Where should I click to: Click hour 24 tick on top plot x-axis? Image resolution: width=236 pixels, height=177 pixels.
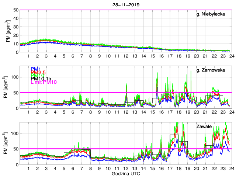(232, 56)
